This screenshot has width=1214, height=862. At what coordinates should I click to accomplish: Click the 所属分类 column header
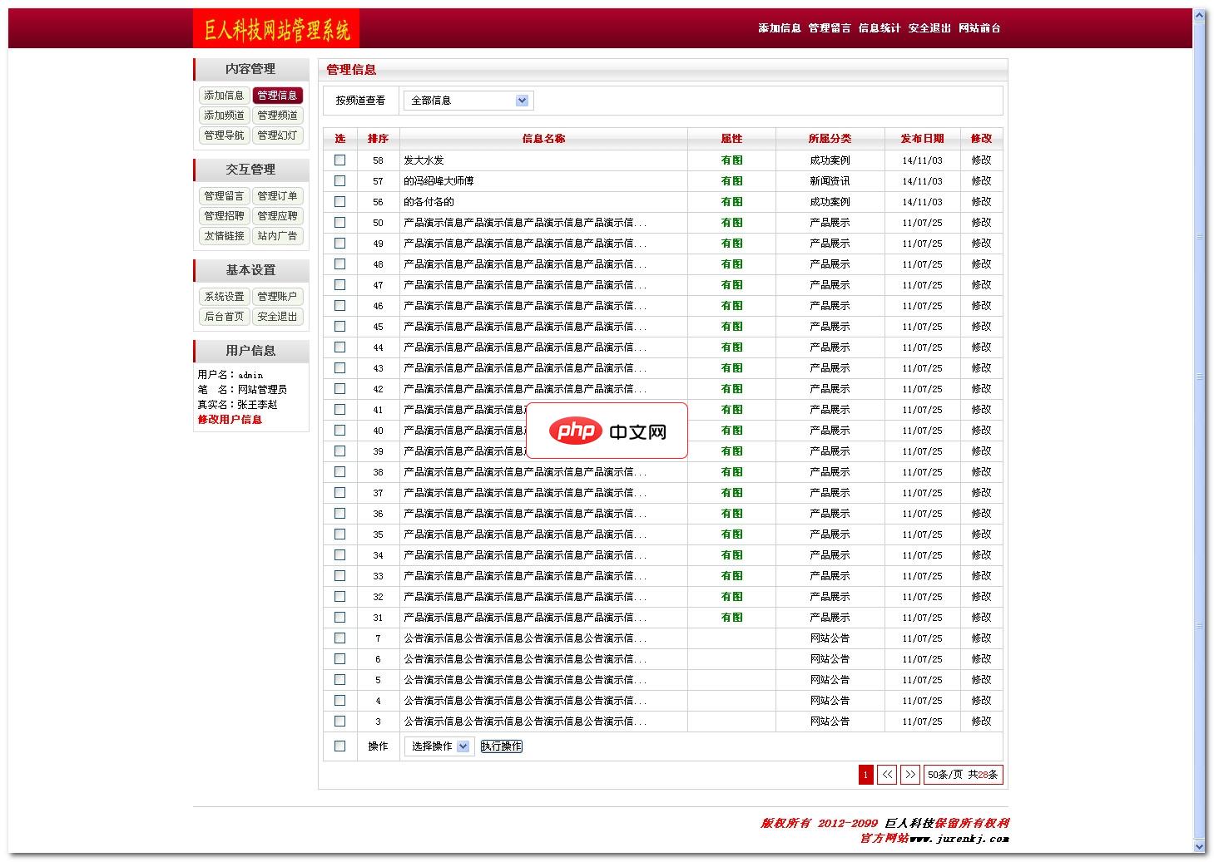830,139
